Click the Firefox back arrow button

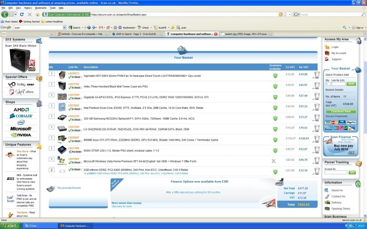pyautogui.click(x=5, y=14)
